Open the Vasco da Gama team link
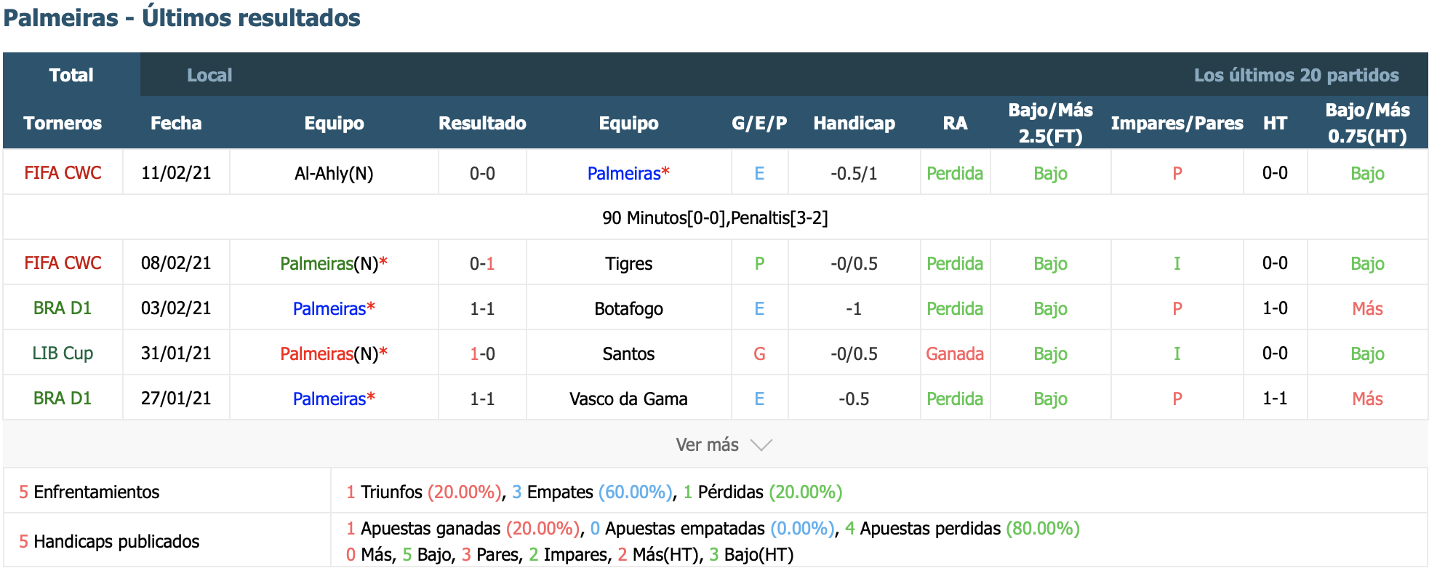 [x=628, y=399]
